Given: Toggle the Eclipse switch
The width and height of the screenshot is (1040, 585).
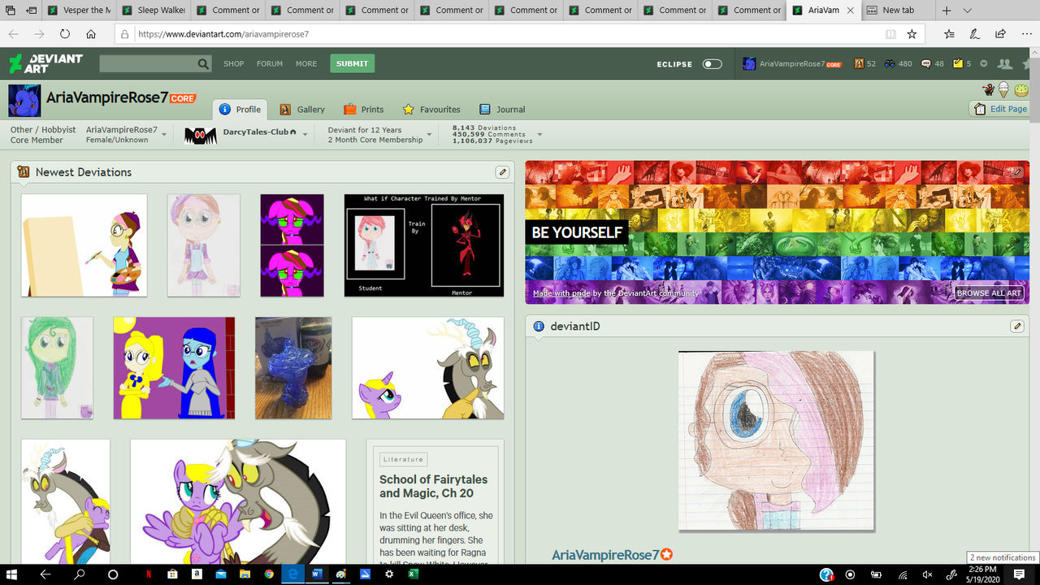Looking at the screenshot, I should 713,64.
